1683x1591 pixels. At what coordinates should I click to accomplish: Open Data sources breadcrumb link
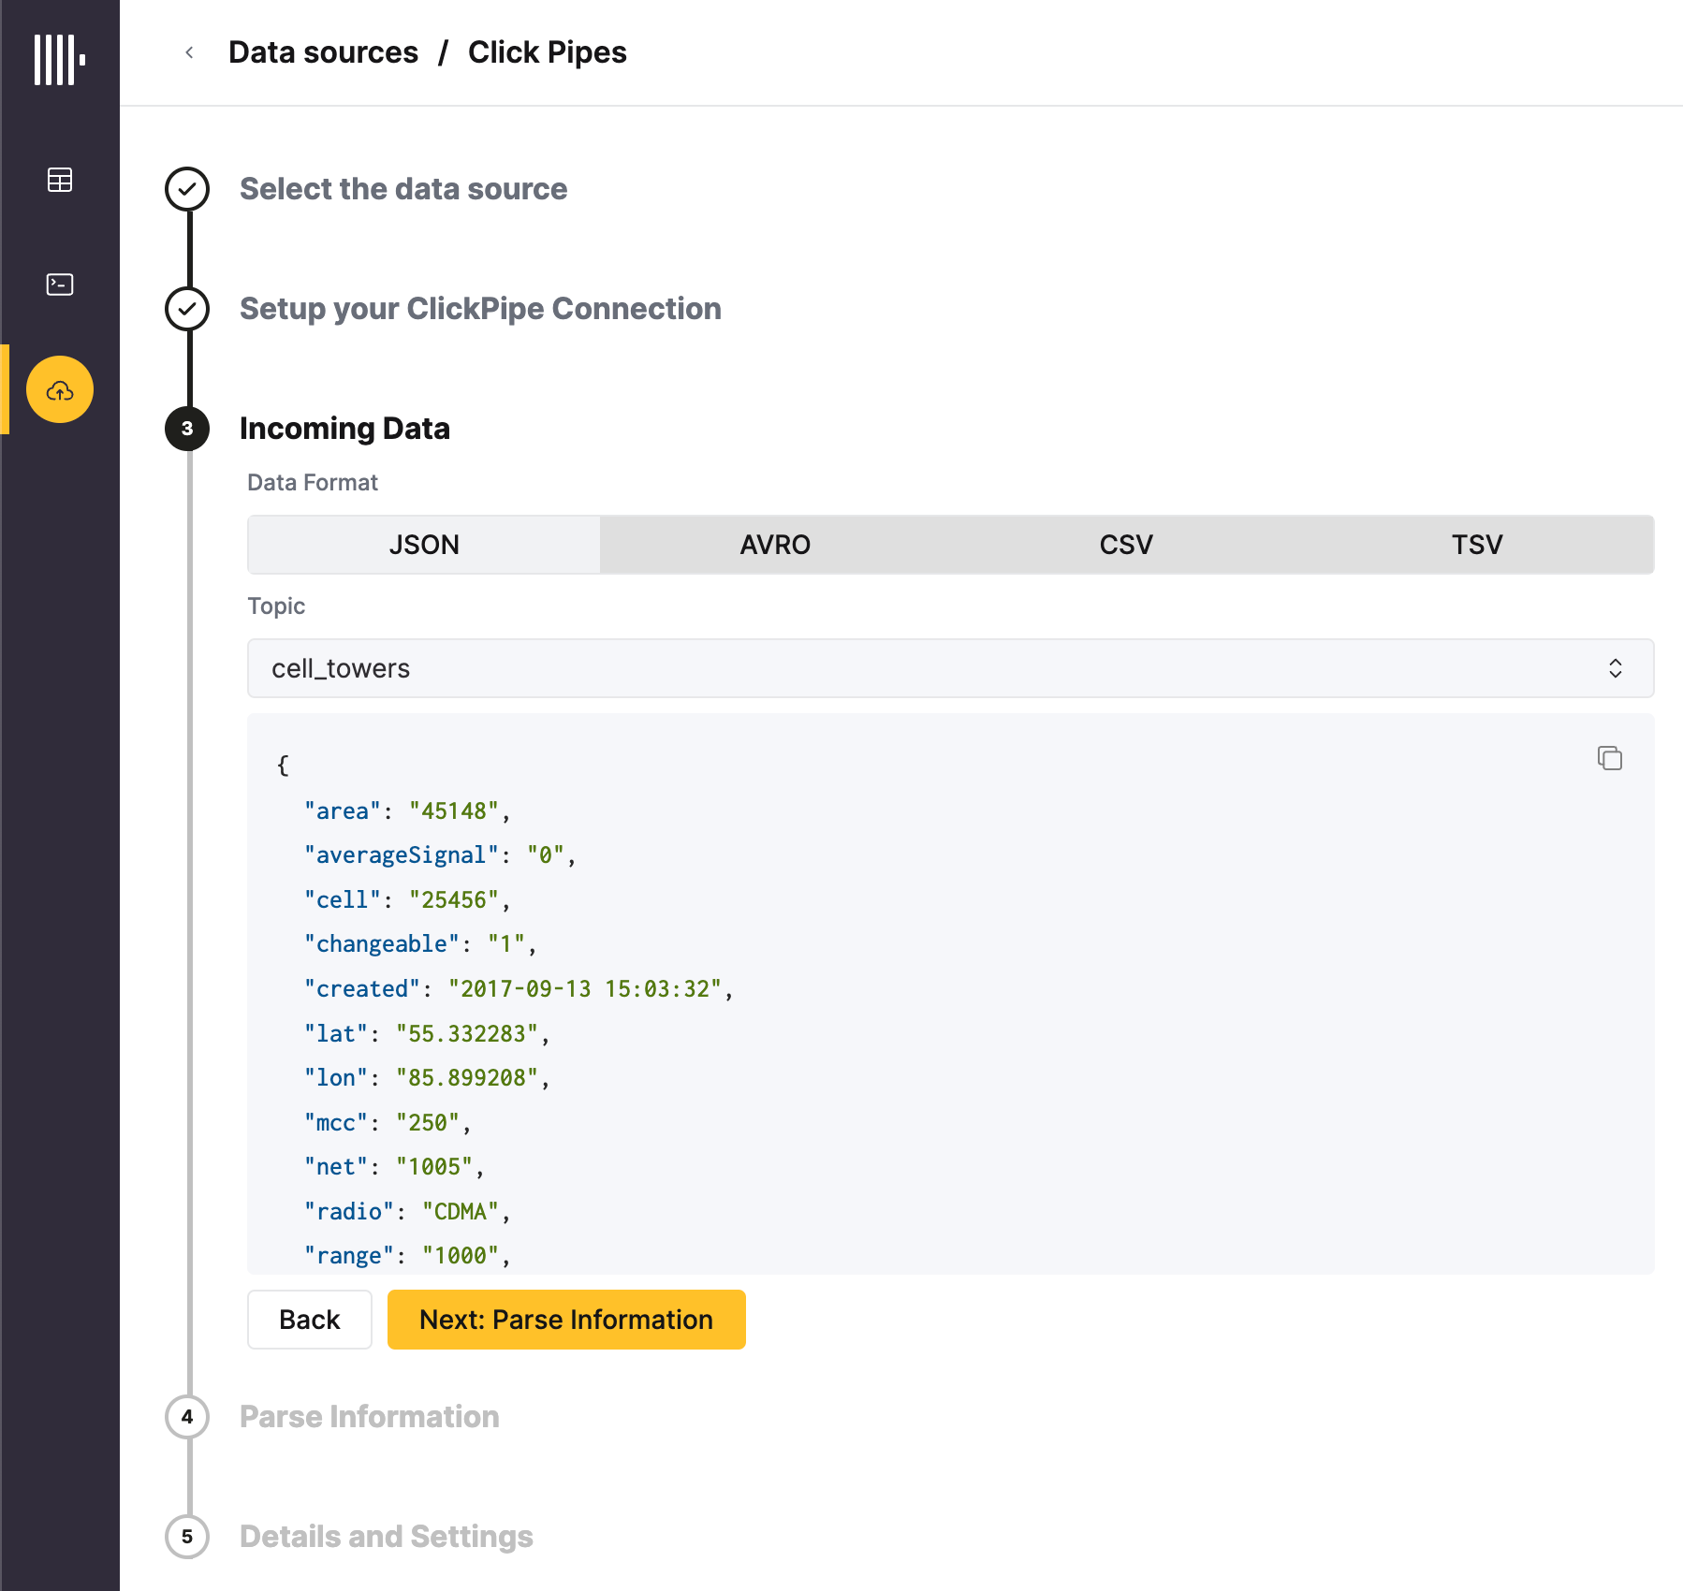(323, 52)
